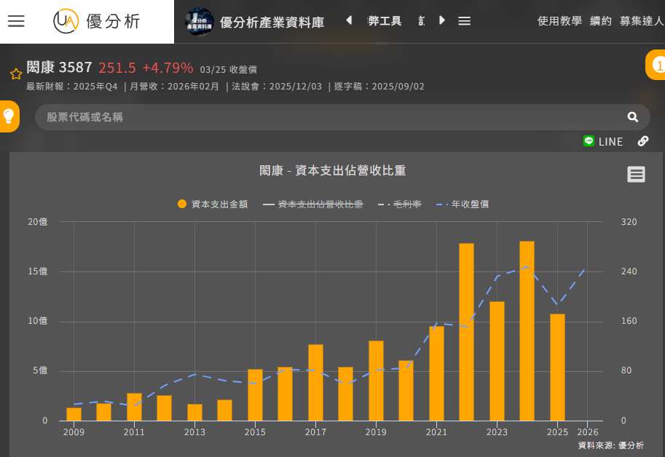
Task: Enable the 毛利率 legend series
Action: [x=400, y=204]
